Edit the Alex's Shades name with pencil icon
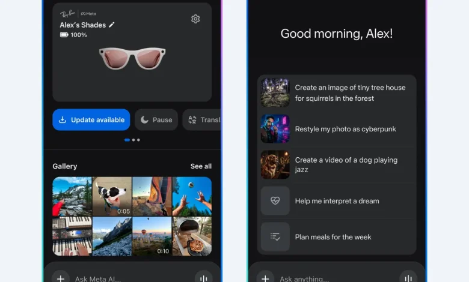The image size is (469, 282). [x=112, y=25]
